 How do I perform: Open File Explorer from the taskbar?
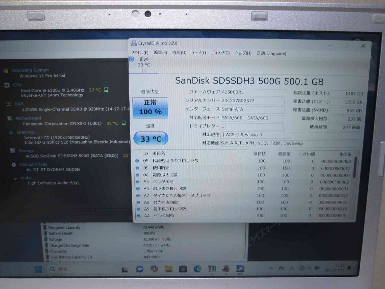point(169,269)
